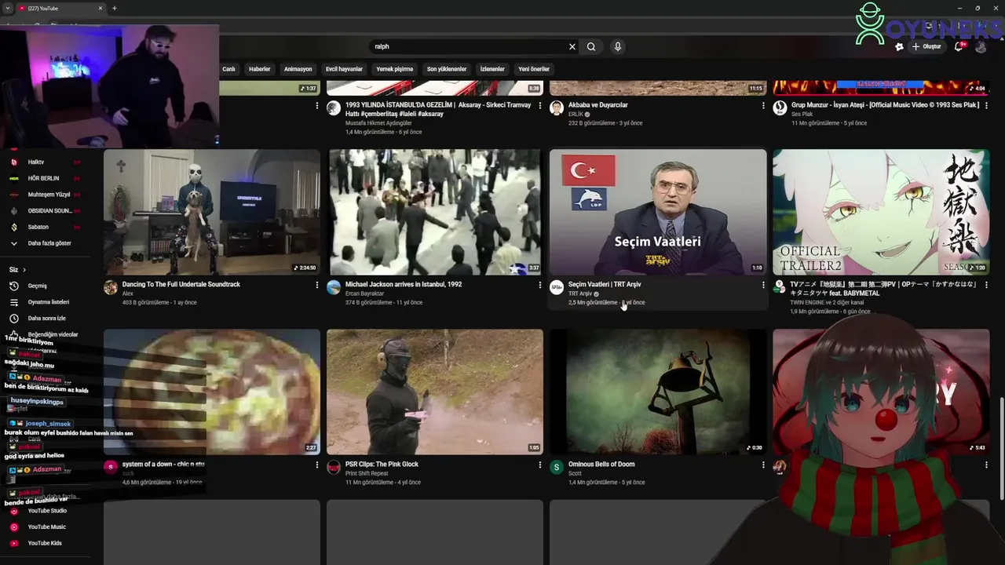Open the OFFICIAL TRAILER2 anime thumbnail
Viewport: 1005px width, 565px height.
pos(881,212)
